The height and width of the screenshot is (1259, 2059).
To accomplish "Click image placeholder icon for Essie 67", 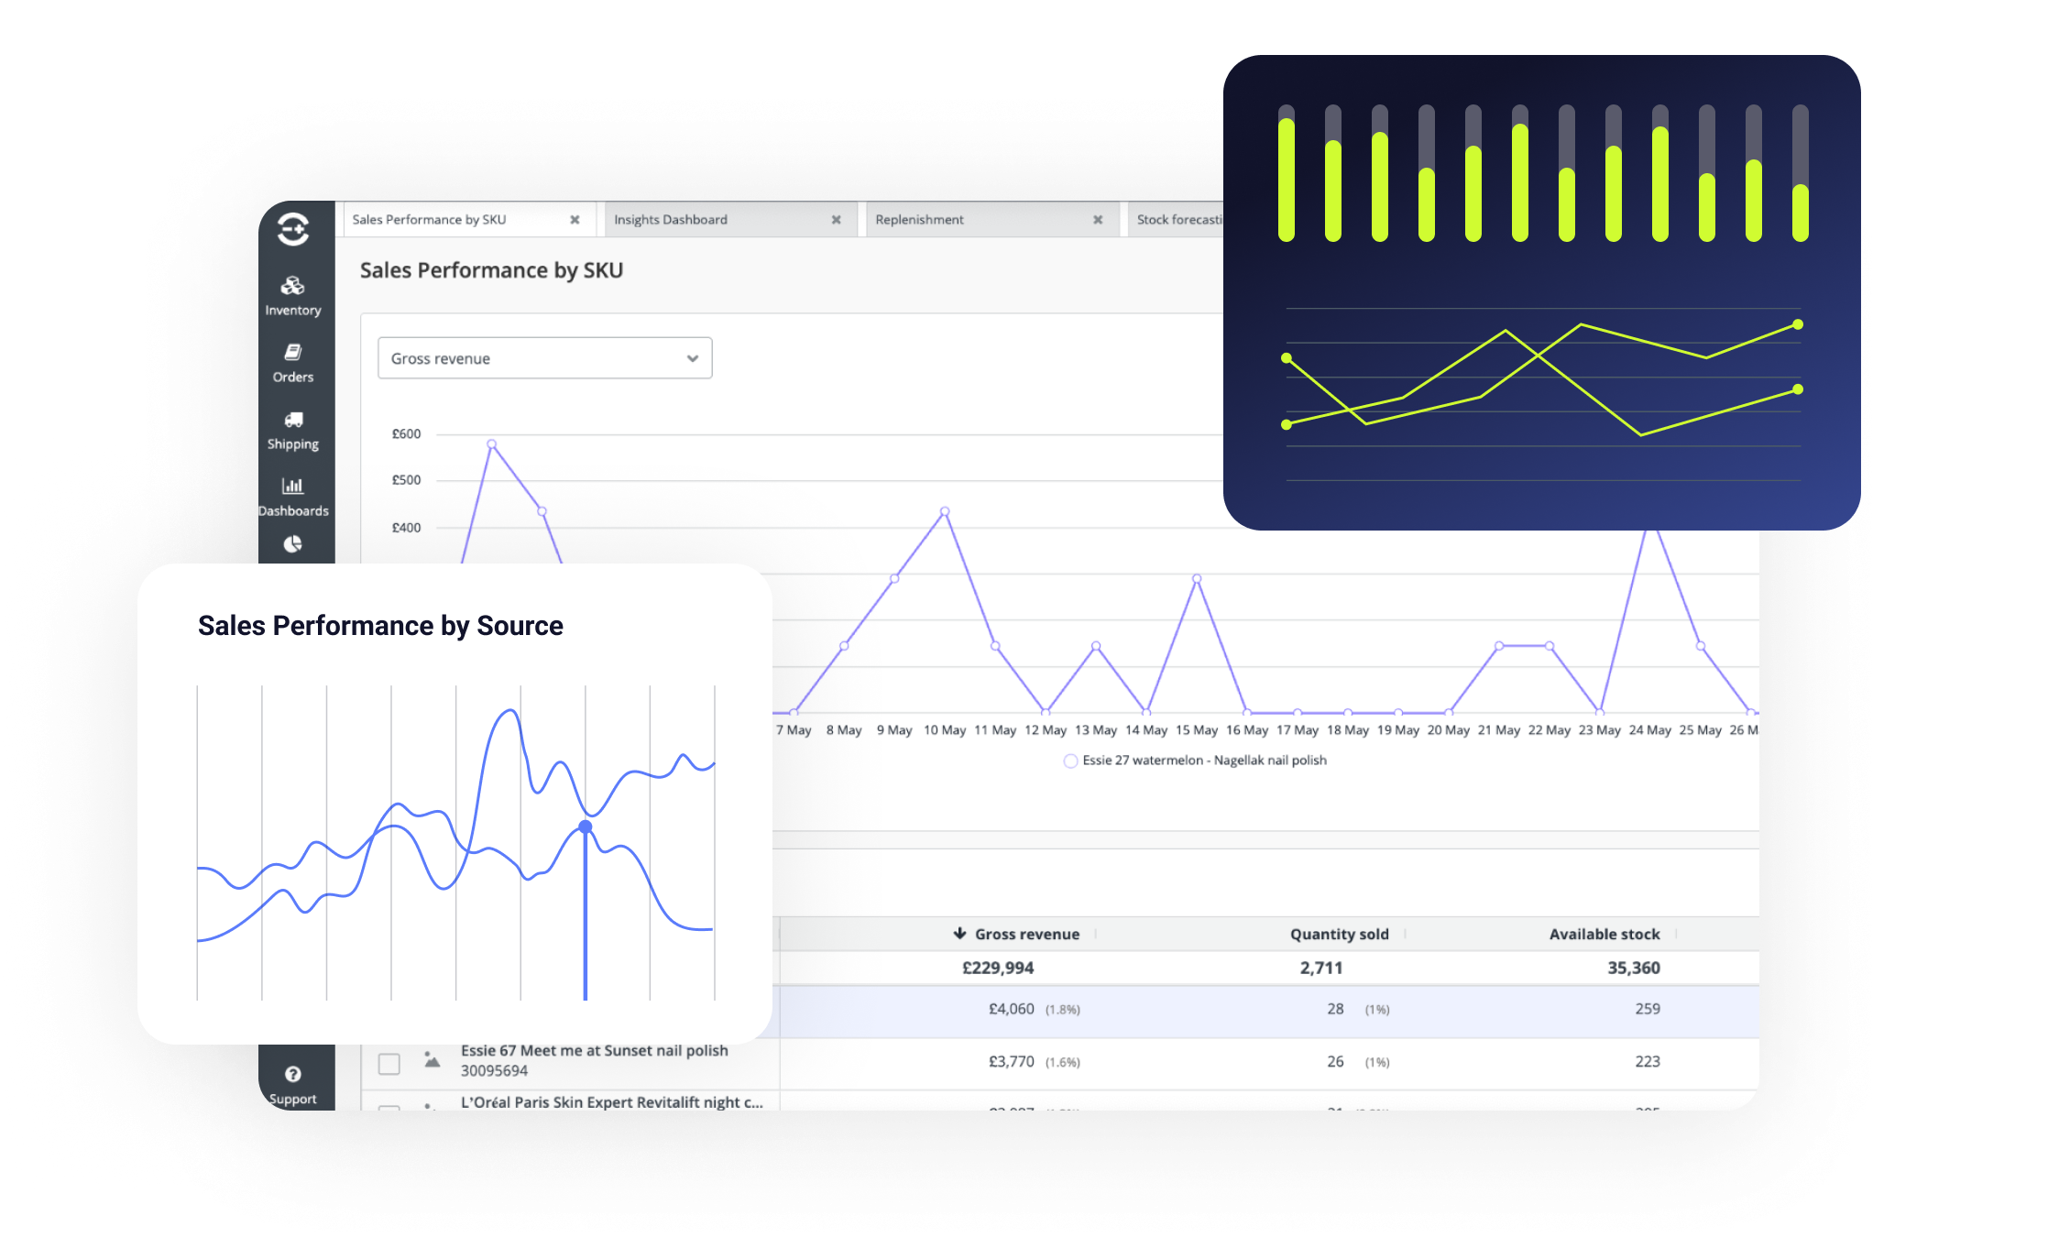I will point(432,1060).
